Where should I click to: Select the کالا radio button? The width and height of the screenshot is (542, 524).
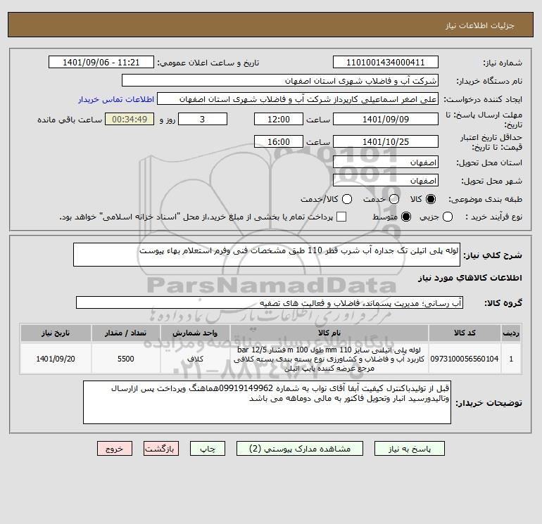(431, 199)
